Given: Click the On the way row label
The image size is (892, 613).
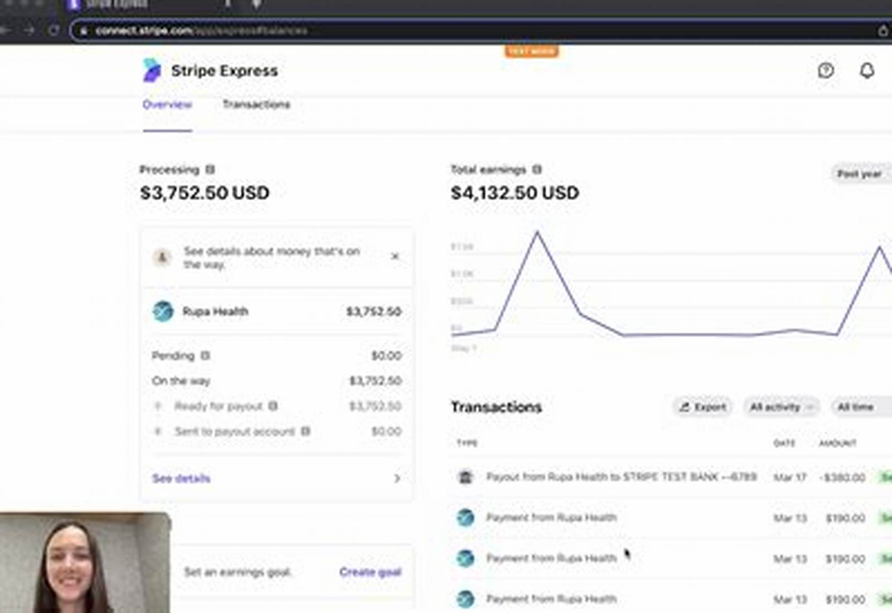Looking at the screenshot, I should (181, 381).
